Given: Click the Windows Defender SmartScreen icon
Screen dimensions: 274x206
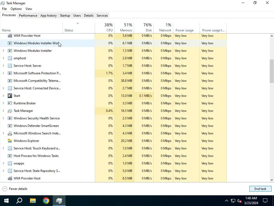Looking at the screenshot, I should click(x=10, y=126).
